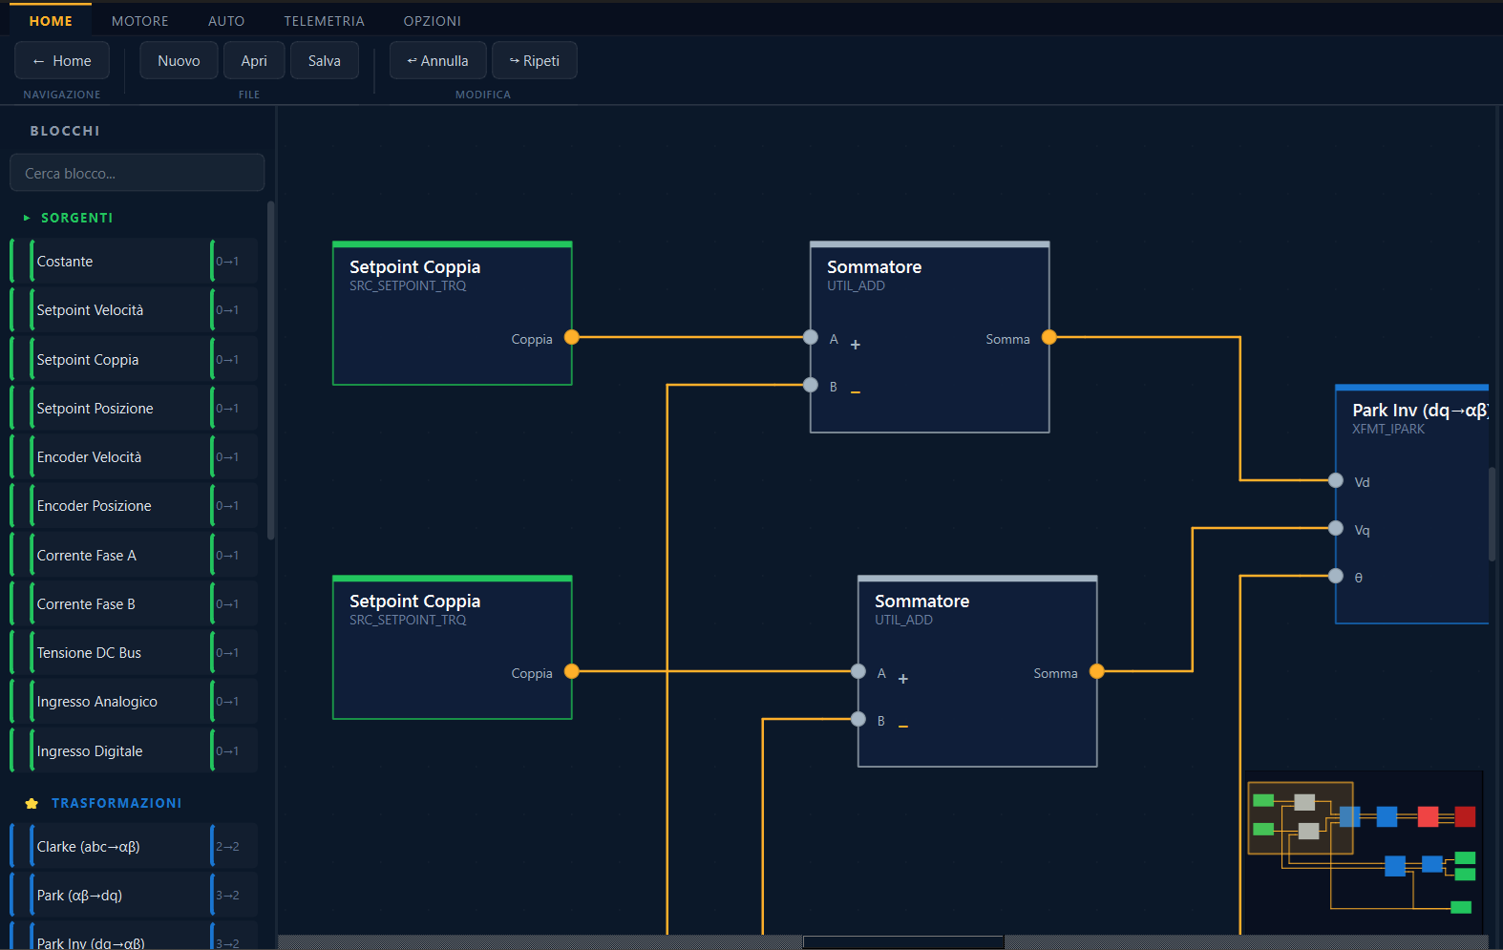Click the Cerca blocco search field

click(138, 173)
